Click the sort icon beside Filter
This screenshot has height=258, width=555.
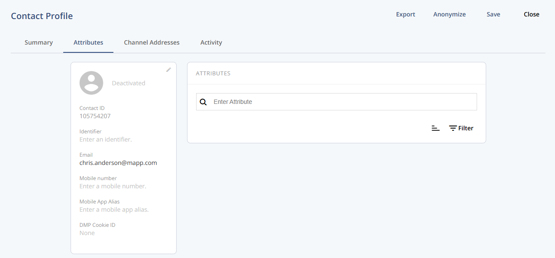click(x=436, y=128)
